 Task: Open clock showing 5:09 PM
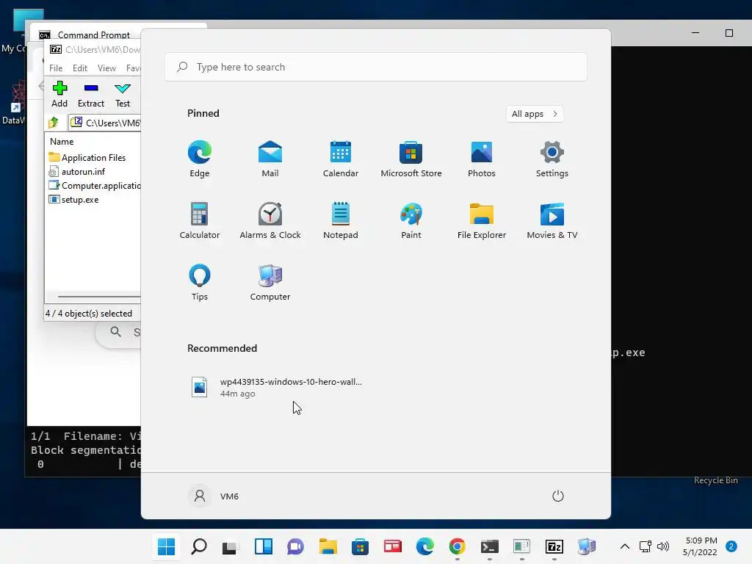[700, 546]
